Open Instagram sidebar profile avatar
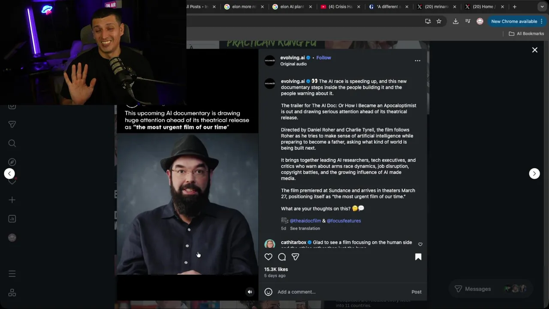The height and width of the screenshot is (309, 549). click(x=12, y=238)
